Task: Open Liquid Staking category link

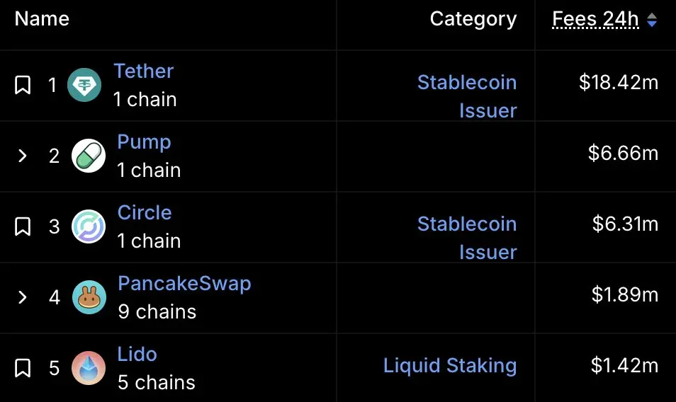Action: click(x=450, y=365)
